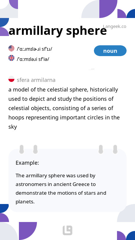This screenshot has width=135, height=240.
Task: Click the Langeek logo at bottom
Action: (67, 230)
